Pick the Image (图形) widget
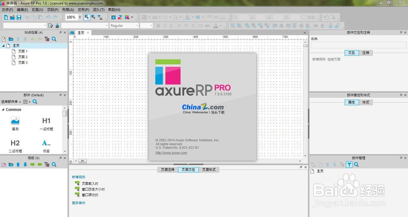408x217 pixels. (16, 123)
